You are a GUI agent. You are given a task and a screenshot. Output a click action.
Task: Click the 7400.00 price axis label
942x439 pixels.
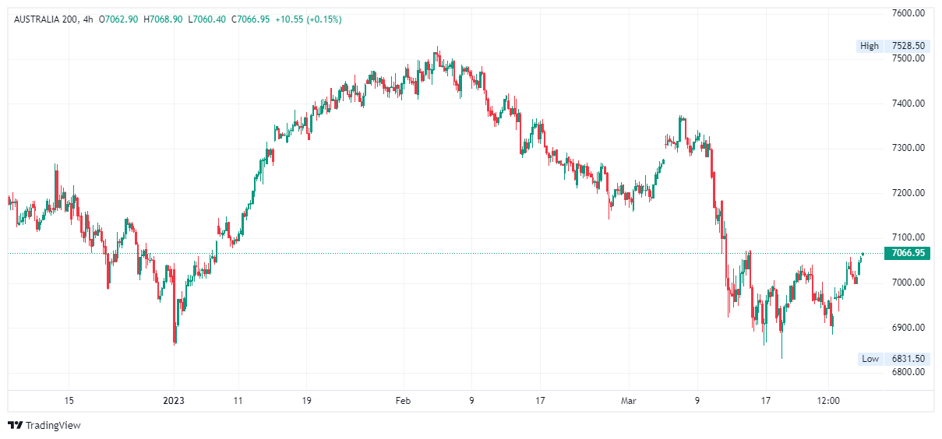[908, 103]
